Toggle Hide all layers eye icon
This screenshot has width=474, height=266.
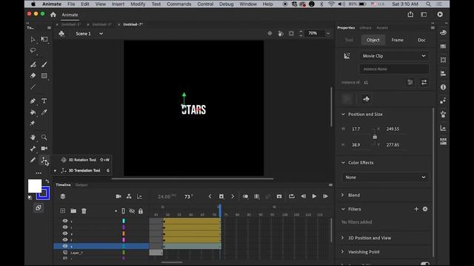coord(132,211)
